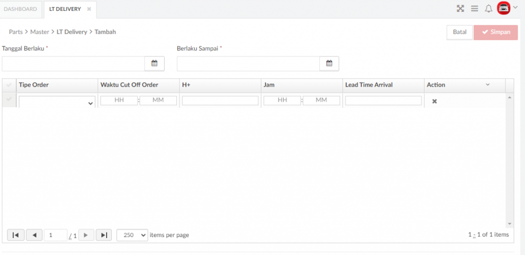Click Tambah in the breadcrumb
Screen dimensions: 525x255
tap(105, 32)
